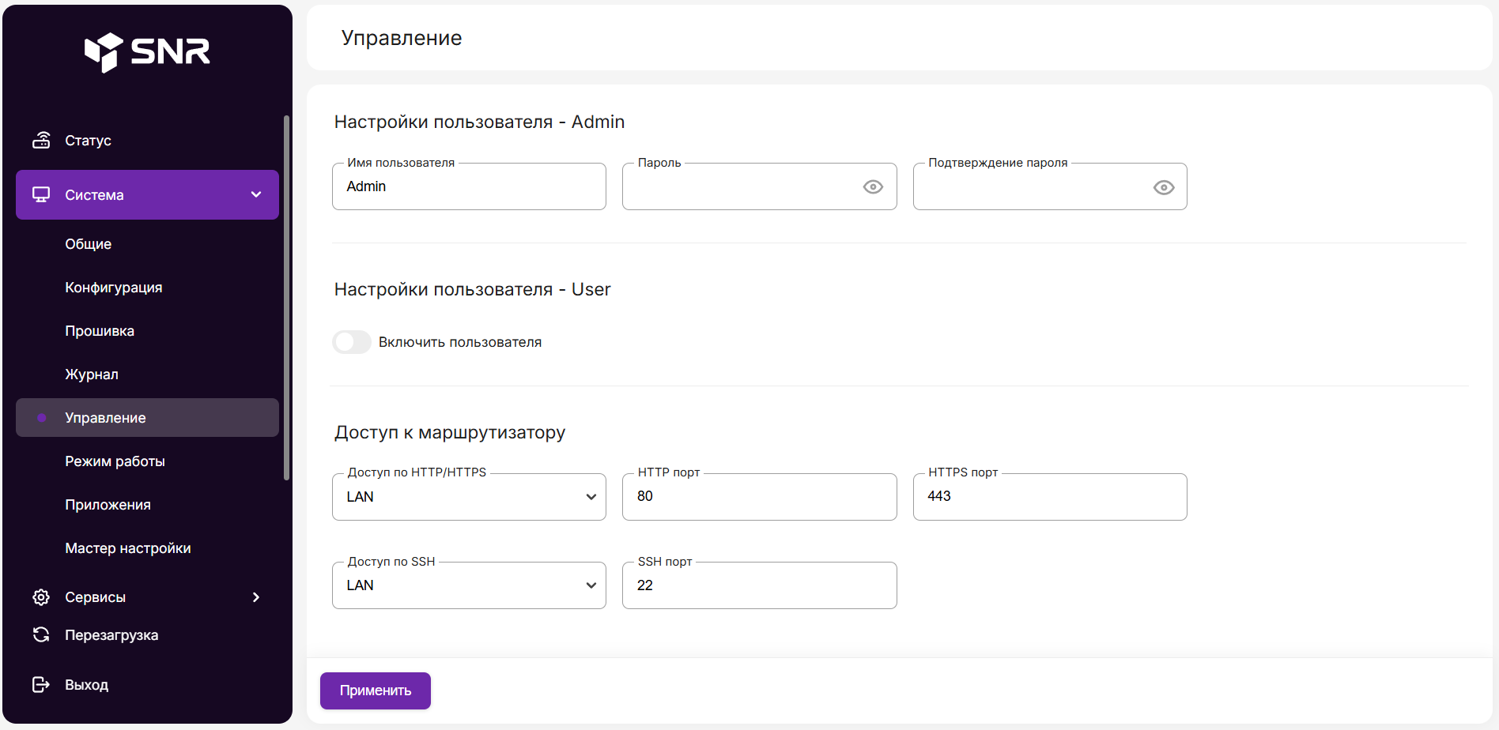The image size is (1499, 730).
Task: Click the Применить button
Action: point(376,690)
